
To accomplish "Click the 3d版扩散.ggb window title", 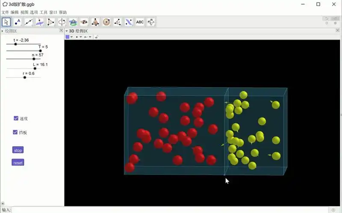I will [21, 4].
